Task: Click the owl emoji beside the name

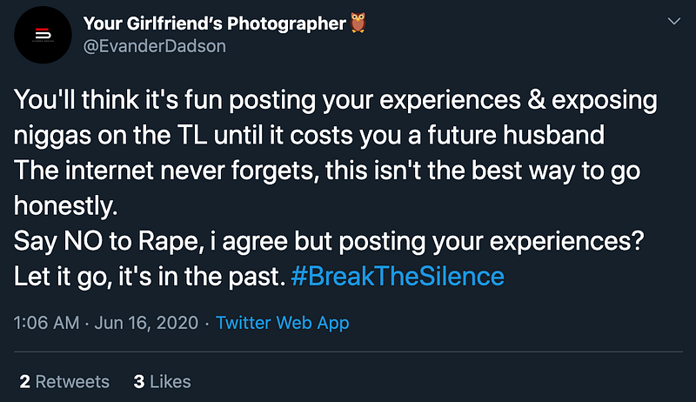Action: coord(358,23)
